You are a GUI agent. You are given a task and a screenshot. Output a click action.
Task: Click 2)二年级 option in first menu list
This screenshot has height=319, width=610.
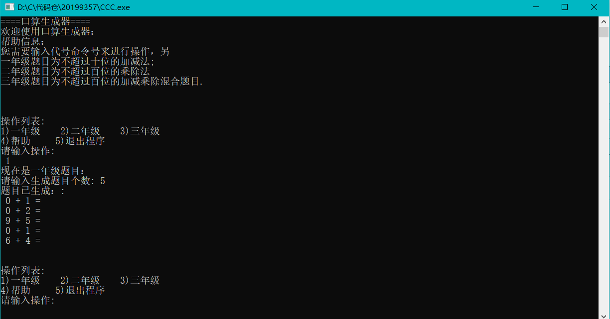(80, 131)
